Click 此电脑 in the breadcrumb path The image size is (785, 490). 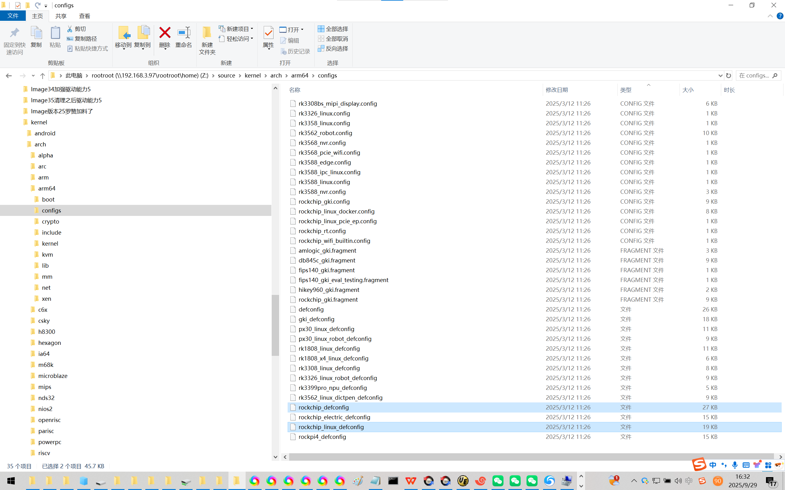coord(74,76)
